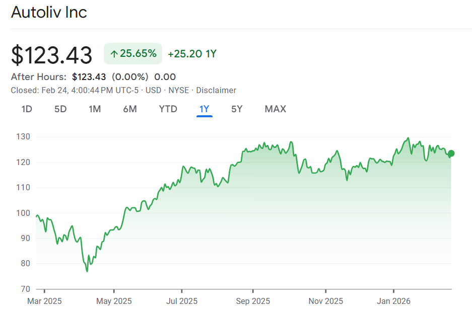The width and height of the screenshot is (472, 311).
Task: Click the green end-of-line price dot
Action: pyautogui.click(x=451, y=153)
